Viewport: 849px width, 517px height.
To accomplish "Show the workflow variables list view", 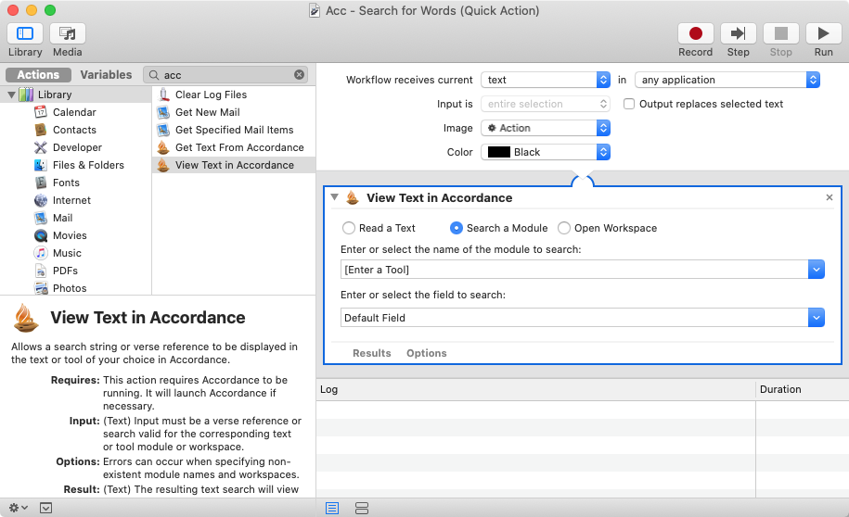I will [362, 508].
